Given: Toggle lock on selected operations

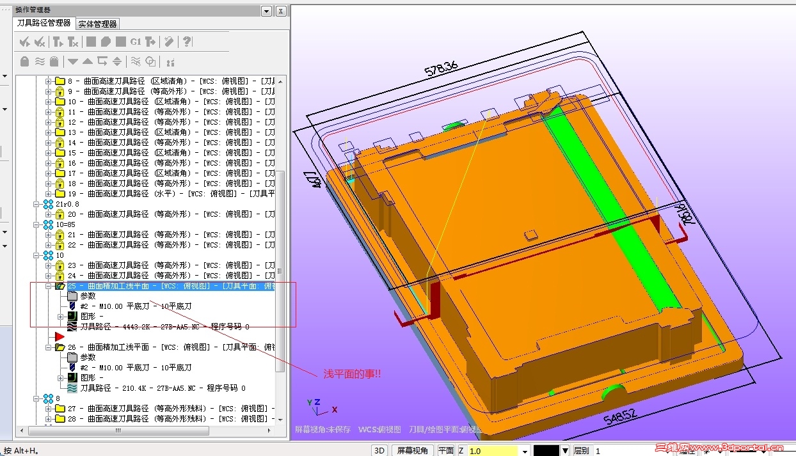Looking at the screenshot, I should (x=24, y=61).
